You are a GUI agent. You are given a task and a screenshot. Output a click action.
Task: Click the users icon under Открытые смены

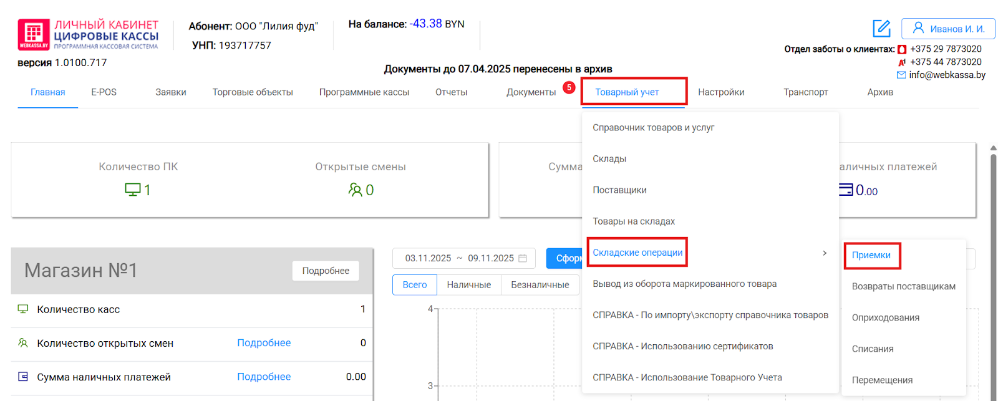tap(355, 190)
